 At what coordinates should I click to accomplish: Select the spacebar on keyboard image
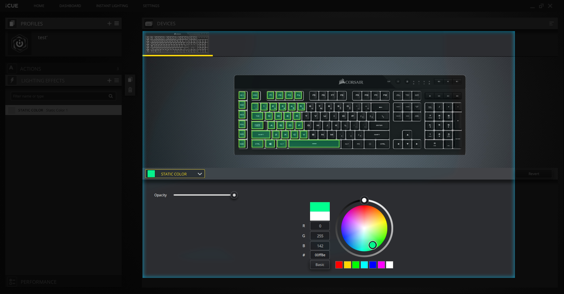[x=314, y=144]
